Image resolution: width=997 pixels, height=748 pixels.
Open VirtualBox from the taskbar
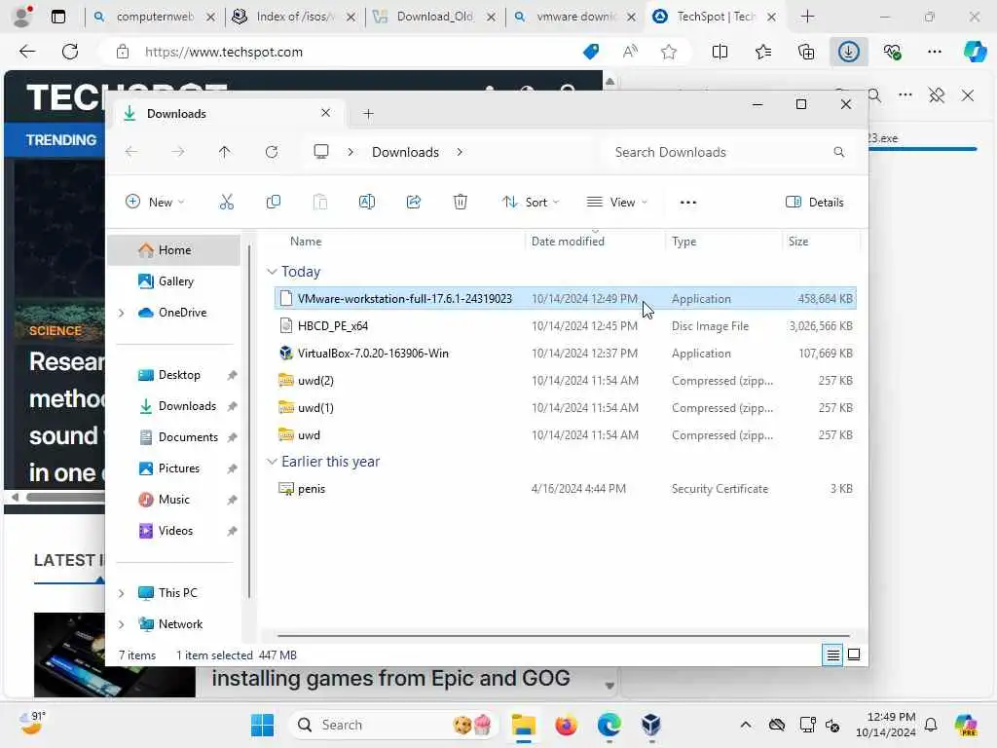pyautogui.click(x=650, y=725)
